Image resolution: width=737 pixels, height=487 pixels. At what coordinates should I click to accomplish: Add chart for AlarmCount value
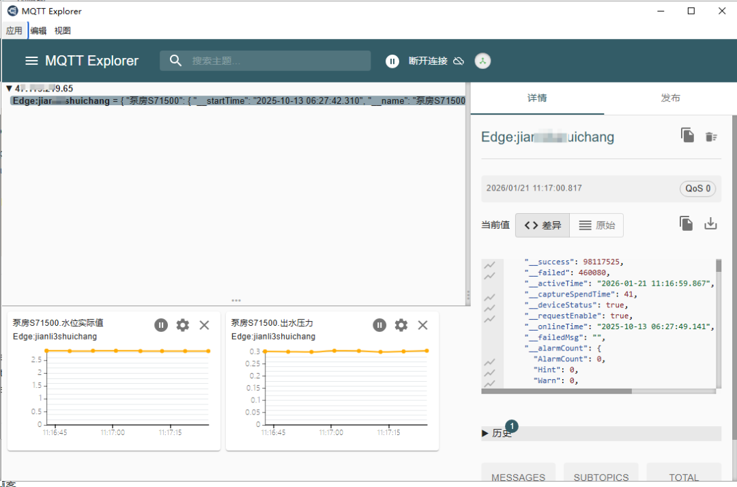point(489,362)
